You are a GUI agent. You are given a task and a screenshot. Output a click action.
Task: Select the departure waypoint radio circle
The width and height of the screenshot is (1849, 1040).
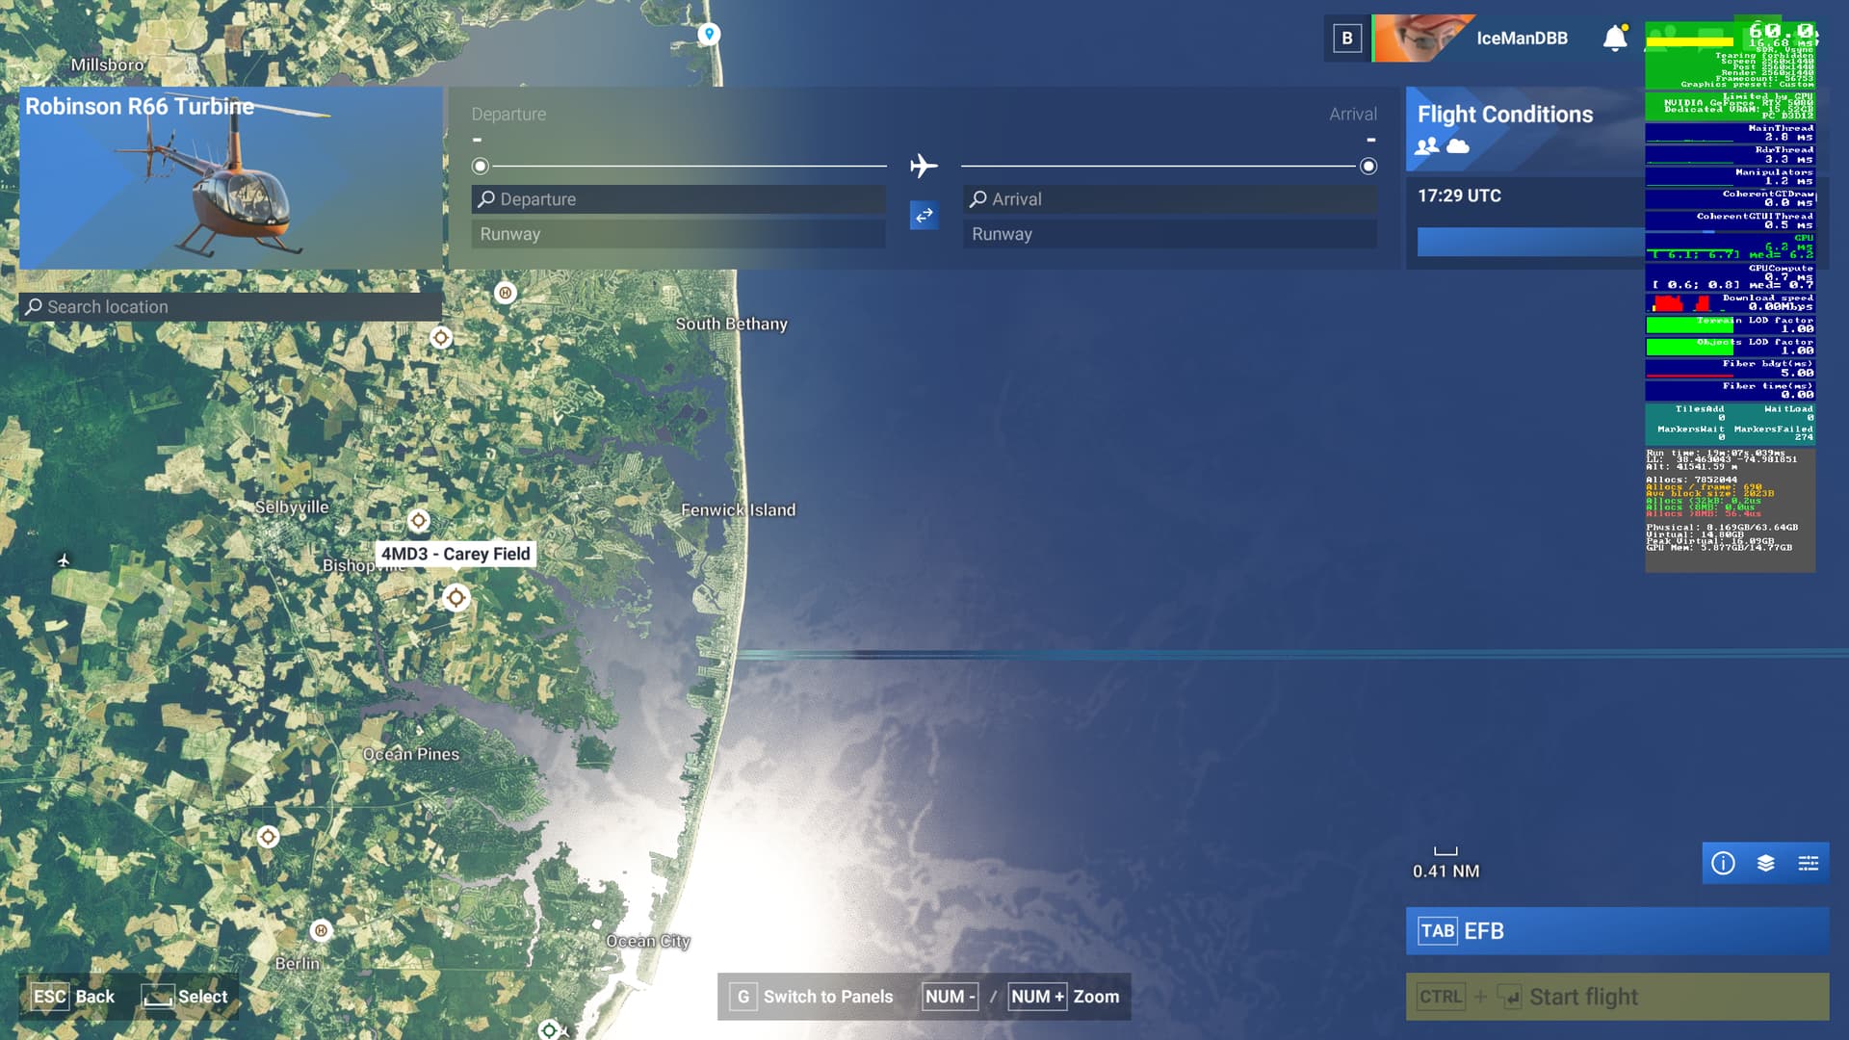[x=481, y=167]
